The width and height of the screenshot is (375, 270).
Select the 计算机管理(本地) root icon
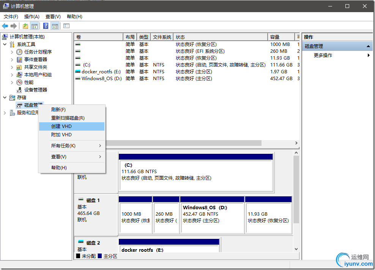pyautogui.click(x=5, y=36)
